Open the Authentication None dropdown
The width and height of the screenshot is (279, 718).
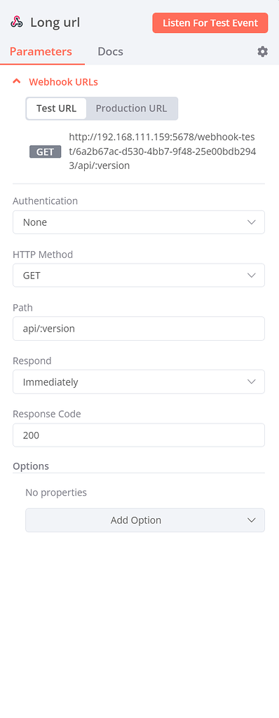139,222
